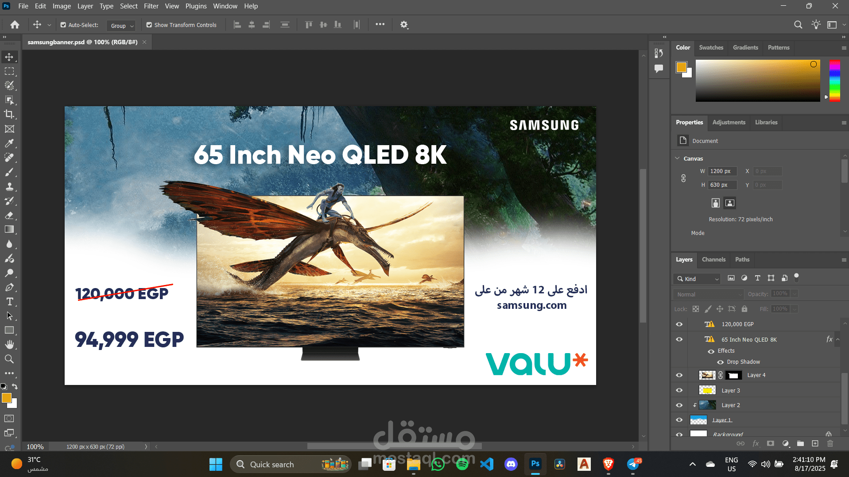Image resolution: width=849 pixels, height=477 pixels.
Task: Hide Layer 2 visibility
Action: point(679,405)
